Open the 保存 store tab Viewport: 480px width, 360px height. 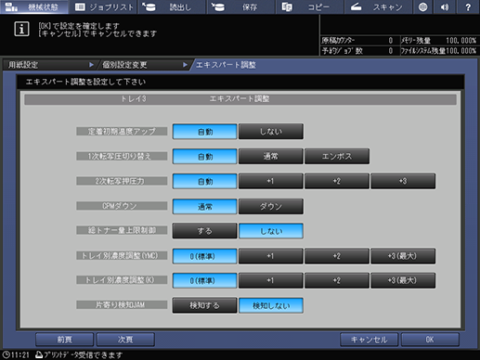coord(241,6)
